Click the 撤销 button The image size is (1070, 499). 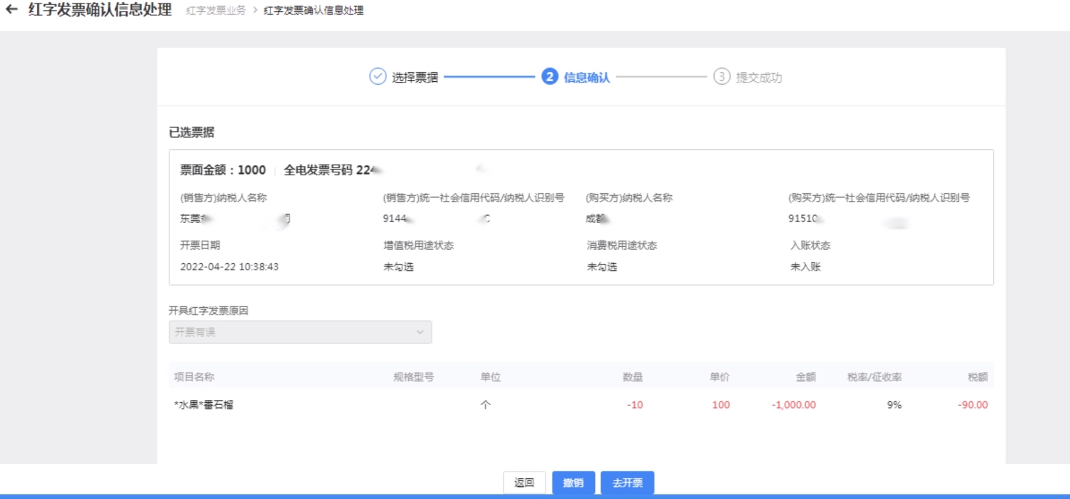[573, 482]
